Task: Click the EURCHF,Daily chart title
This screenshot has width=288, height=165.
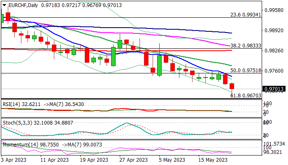Action: coord(23,5)
